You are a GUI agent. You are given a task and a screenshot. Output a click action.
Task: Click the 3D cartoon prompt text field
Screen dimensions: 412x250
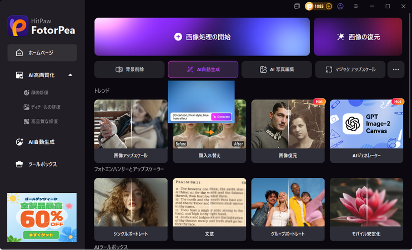pos(191,117)
